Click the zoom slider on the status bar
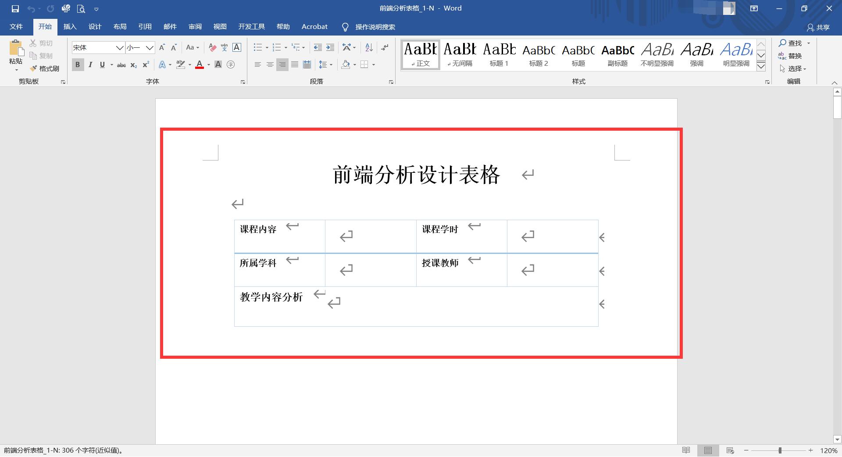This screenshot has height=457, width=842. [x=780, y=450]
